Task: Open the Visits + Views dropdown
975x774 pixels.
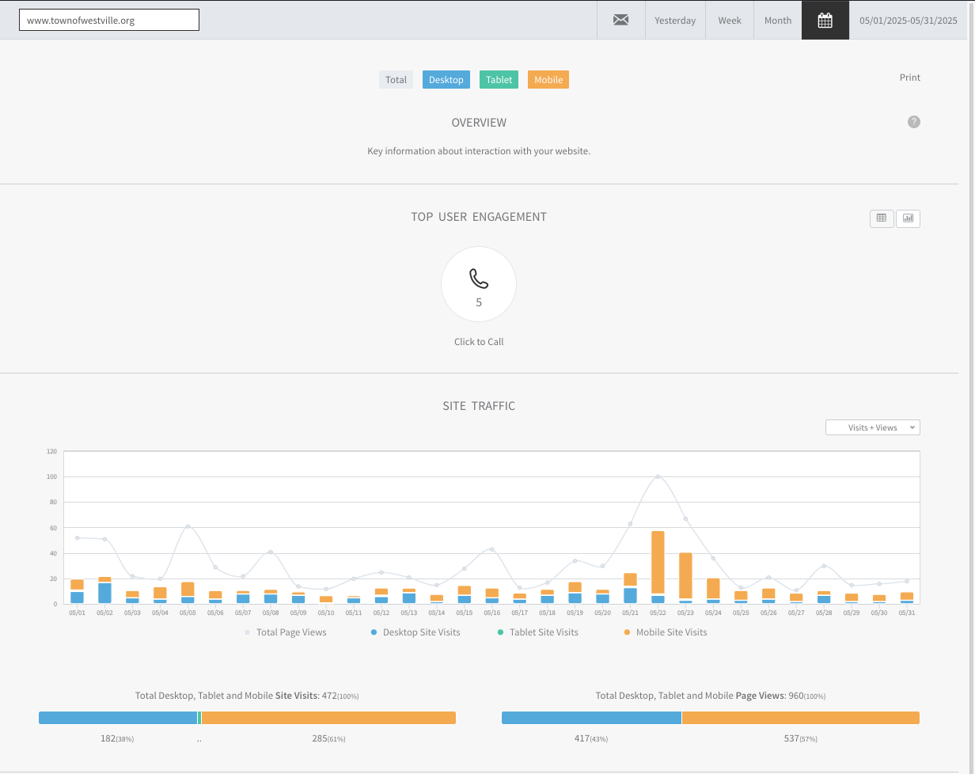Action: pos(872,427)
